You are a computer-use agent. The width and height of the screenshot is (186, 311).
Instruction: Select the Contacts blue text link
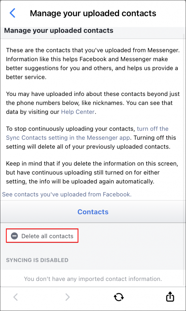pos(93,212)
